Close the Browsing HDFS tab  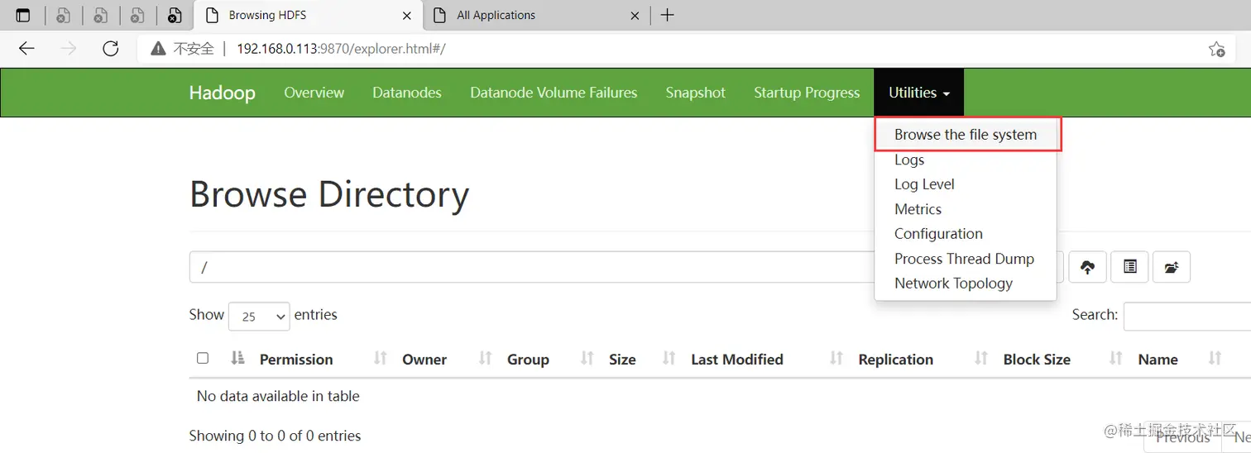click(x=406, y=15)
